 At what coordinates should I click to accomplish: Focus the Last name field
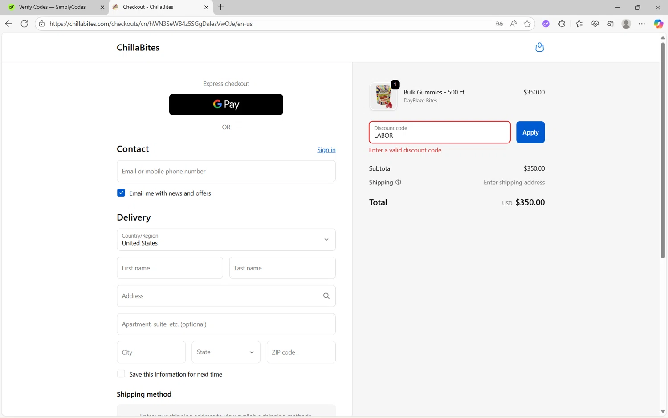(x=282, y=268)
